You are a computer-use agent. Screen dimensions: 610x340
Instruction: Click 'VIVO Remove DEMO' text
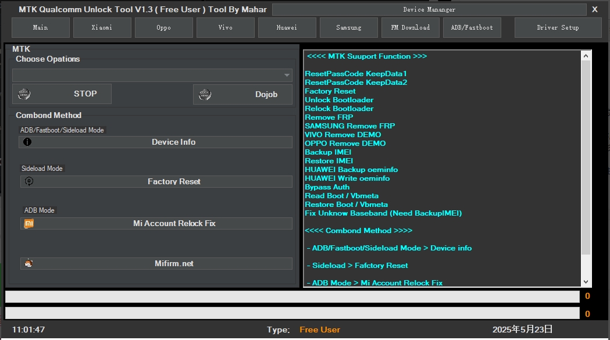[343, 135]
